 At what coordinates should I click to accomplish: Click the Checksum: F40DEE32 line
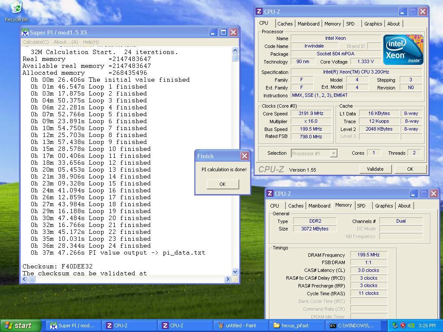point(58,266)
